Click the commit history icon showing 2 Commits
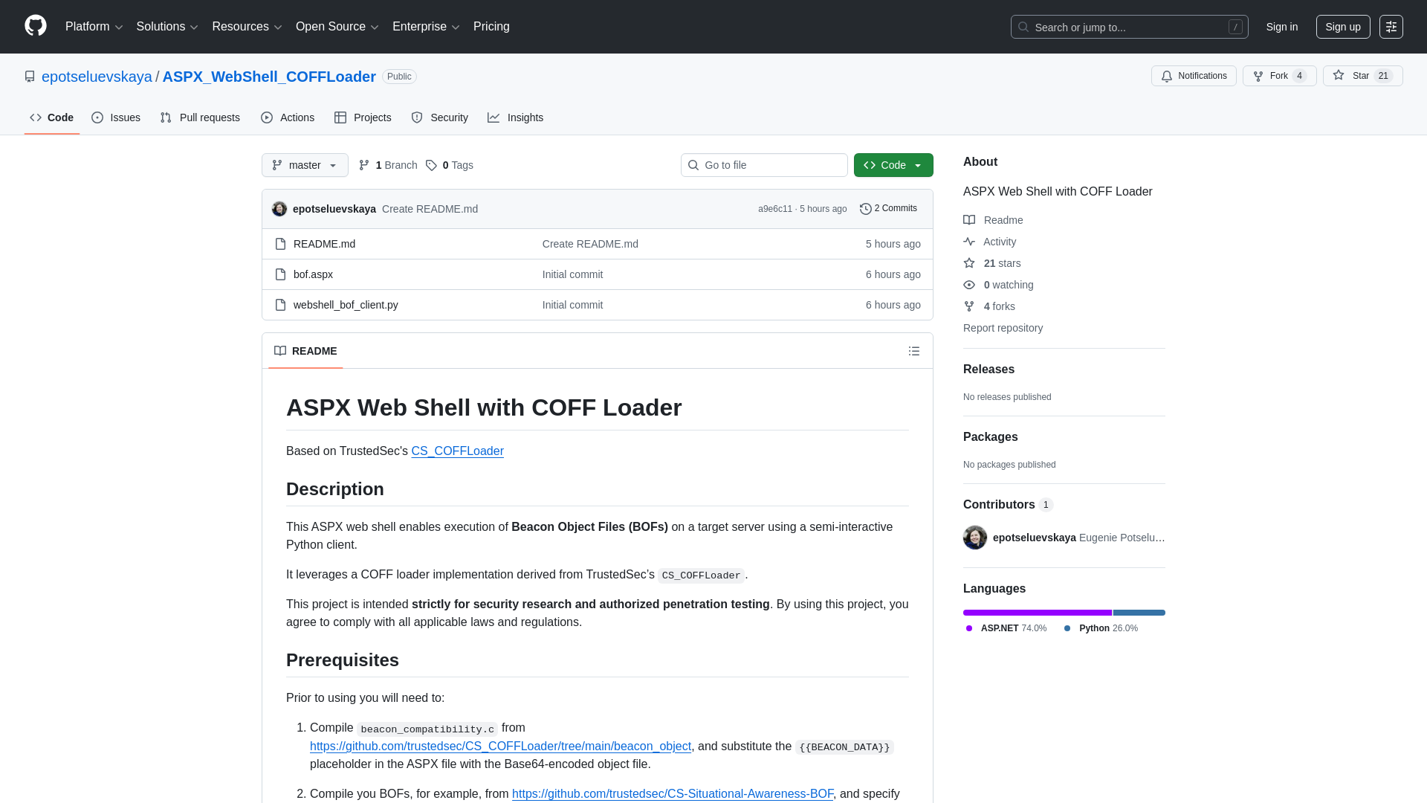Screen dimensions: 1427x803 tap(865, 209)
